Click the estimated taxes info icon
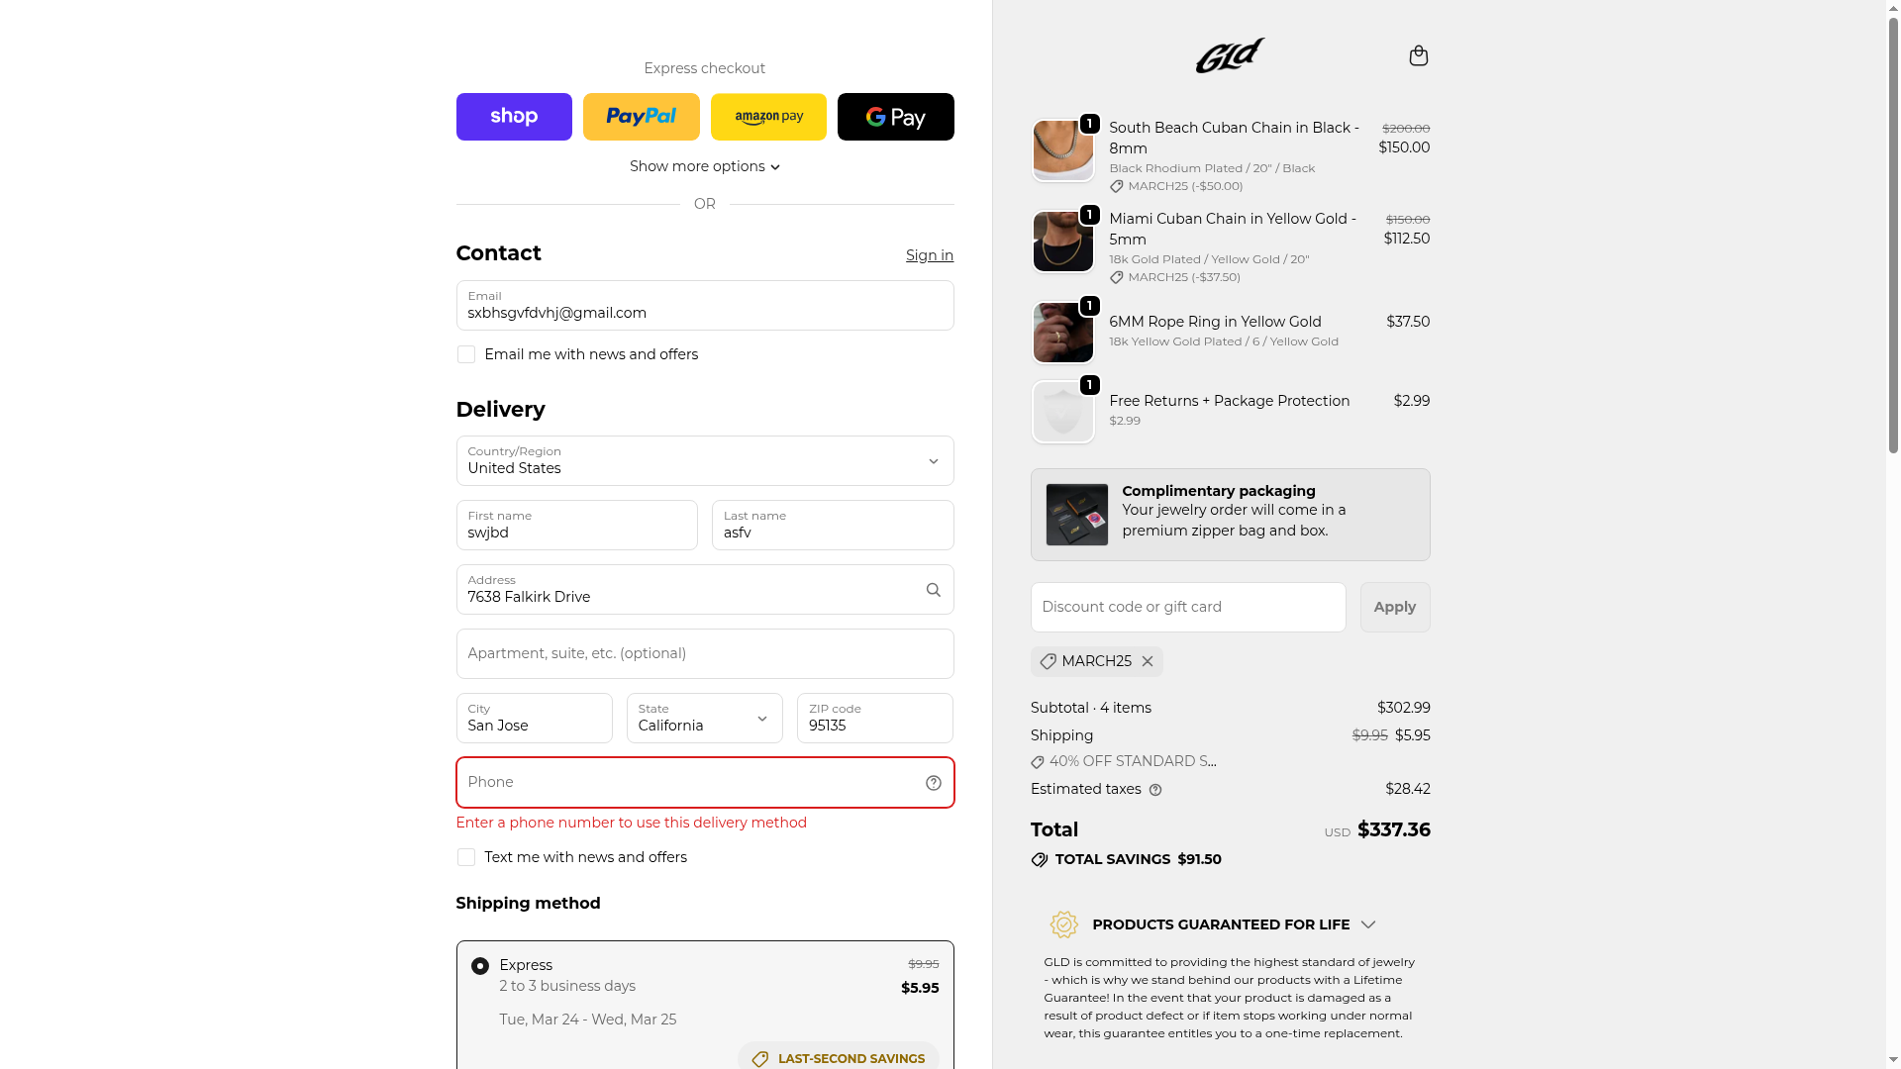 tap(1155, 790)
